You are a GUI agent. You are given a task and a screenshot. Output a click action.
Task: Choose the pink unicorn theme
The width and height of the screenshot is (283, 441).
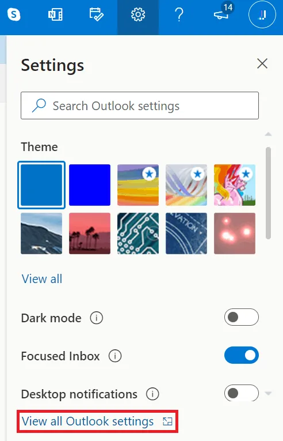[x=235, y=185]
